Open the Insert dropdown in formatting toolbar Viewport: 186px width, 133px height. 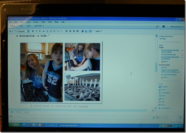click(99, 31)
